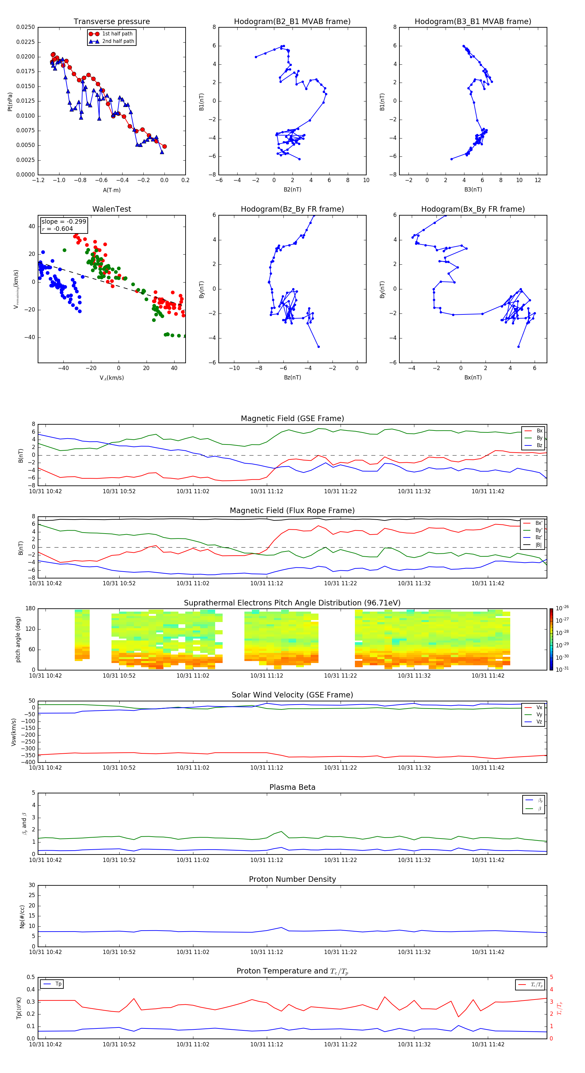Click the 'B2(nT)' x-axis label
The width and height of the screenshot is (585, 1073).
click(x=292, y=190)
